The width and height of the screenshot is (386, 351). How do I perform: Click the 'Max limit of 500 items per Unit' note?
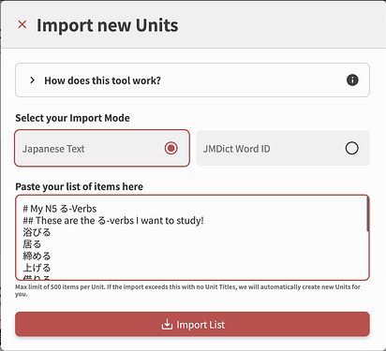[187, 290]
